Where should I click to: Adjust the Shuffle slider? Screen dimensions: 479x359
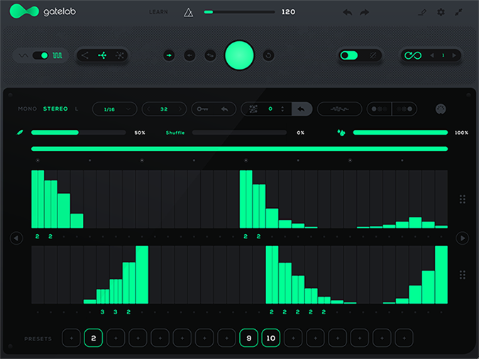241,133
